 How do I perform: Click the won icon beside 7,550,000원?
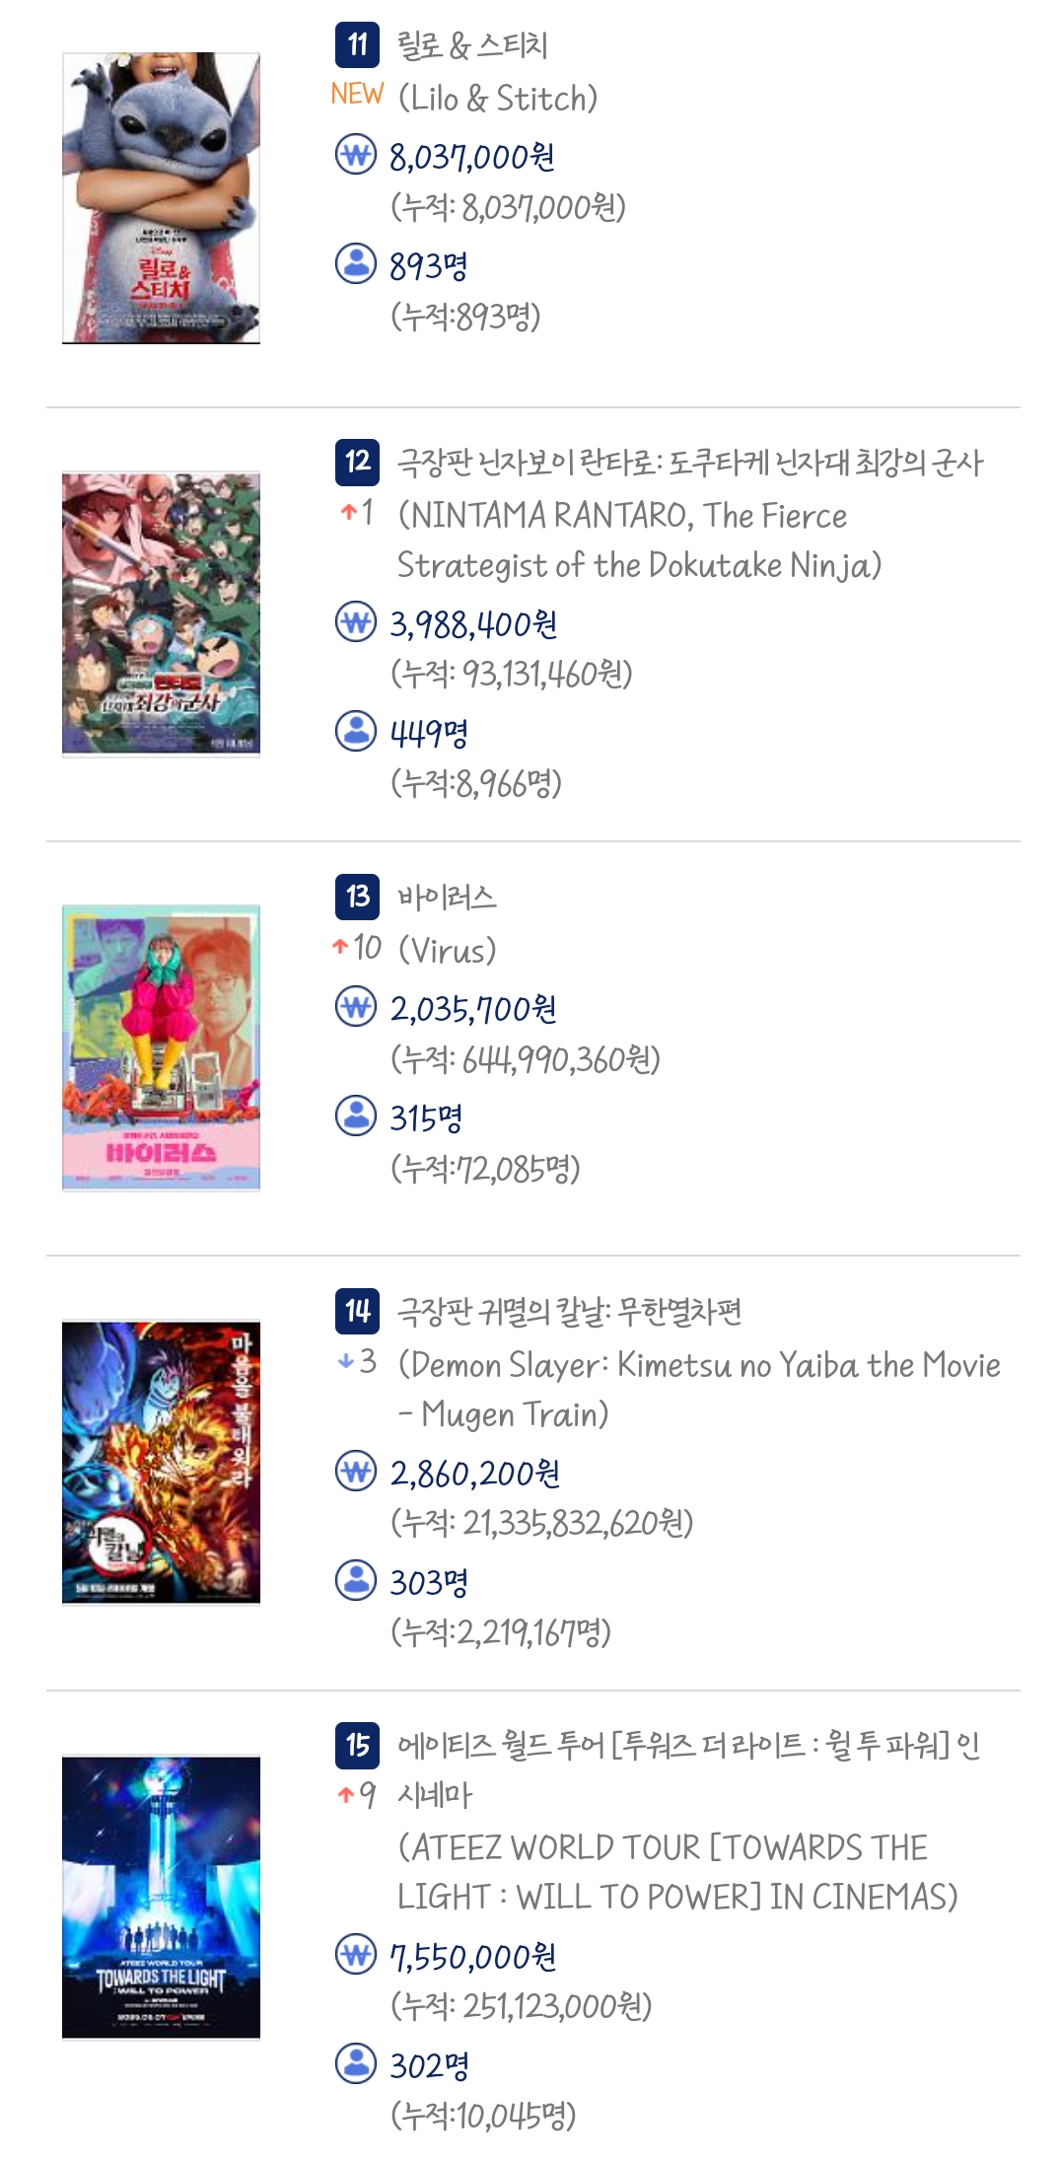click(356, 1954)
